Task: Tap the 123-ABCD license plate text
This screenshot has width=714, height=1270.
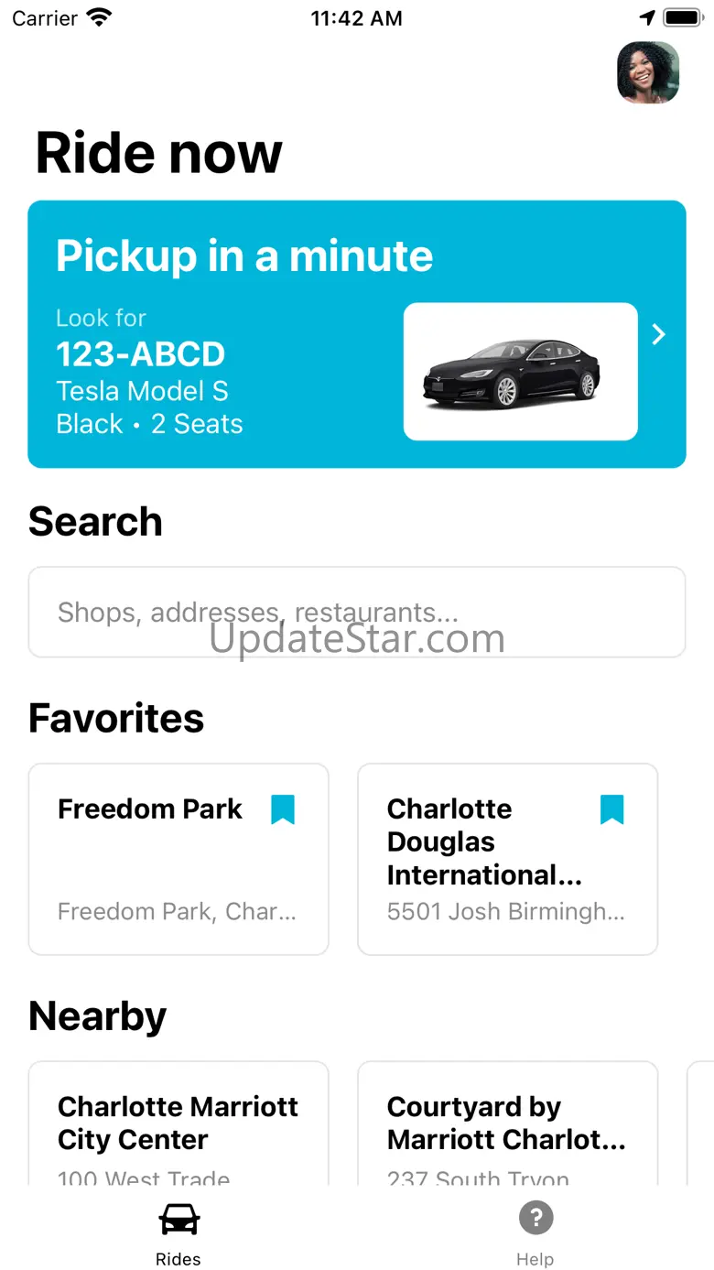Action: click(x=140, y=354)
